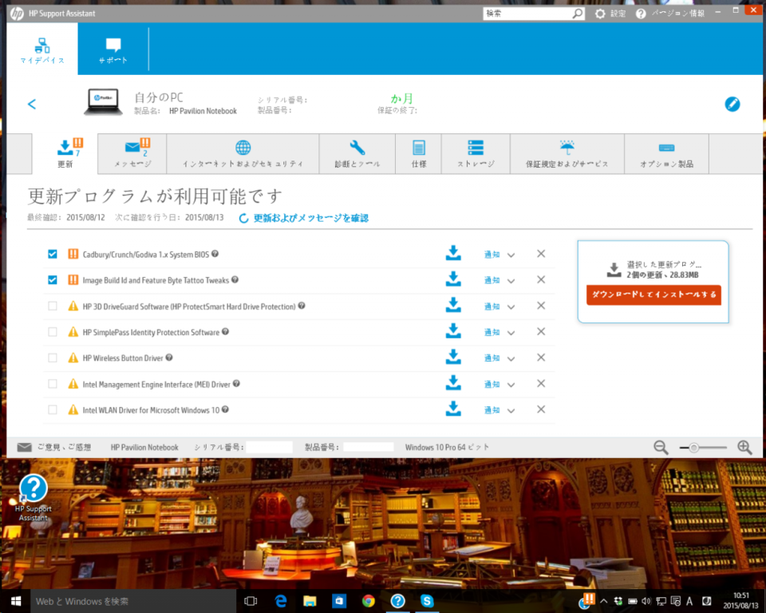Switch to the サポート tab
Screen dimensions: 766x613
(x=112, y=48)
